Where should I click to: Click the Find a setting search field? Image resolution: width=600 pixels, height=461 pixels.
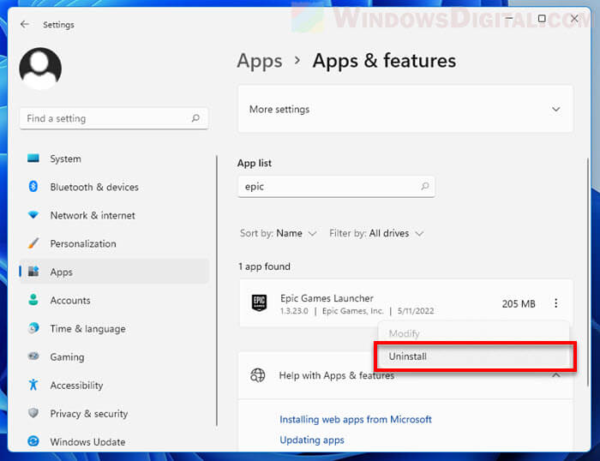(x=114, y=118)
